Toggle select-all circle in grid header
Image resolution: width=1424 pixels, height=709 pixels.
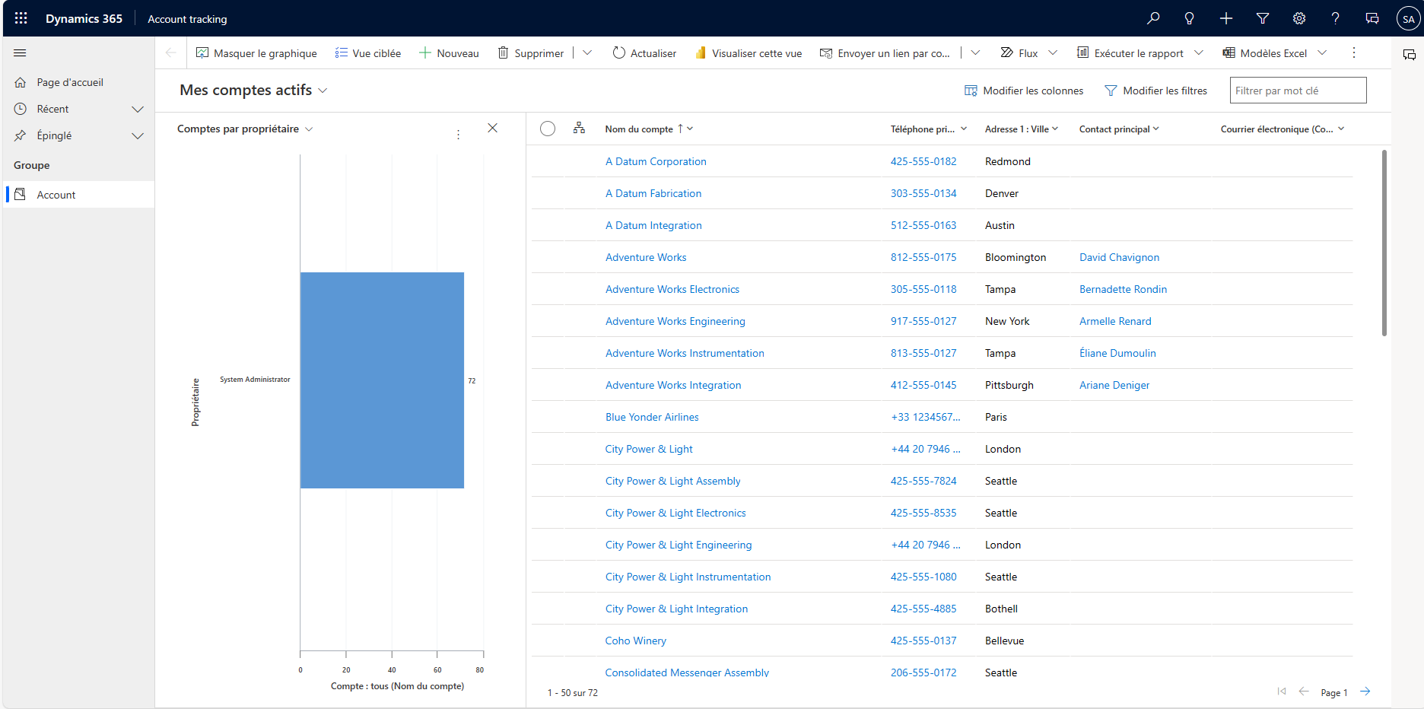[x=548, y=129]
